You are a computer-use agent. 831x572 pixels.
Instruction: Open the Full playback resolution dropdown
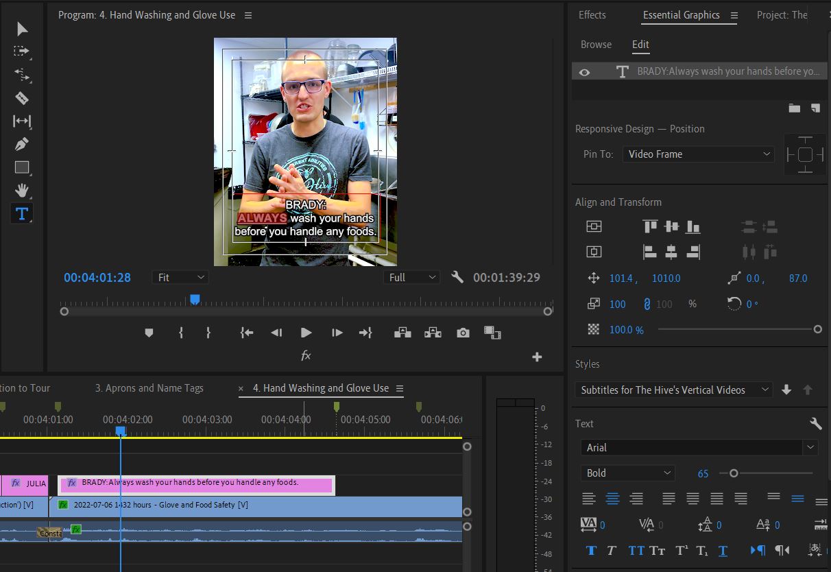point(411,277)
